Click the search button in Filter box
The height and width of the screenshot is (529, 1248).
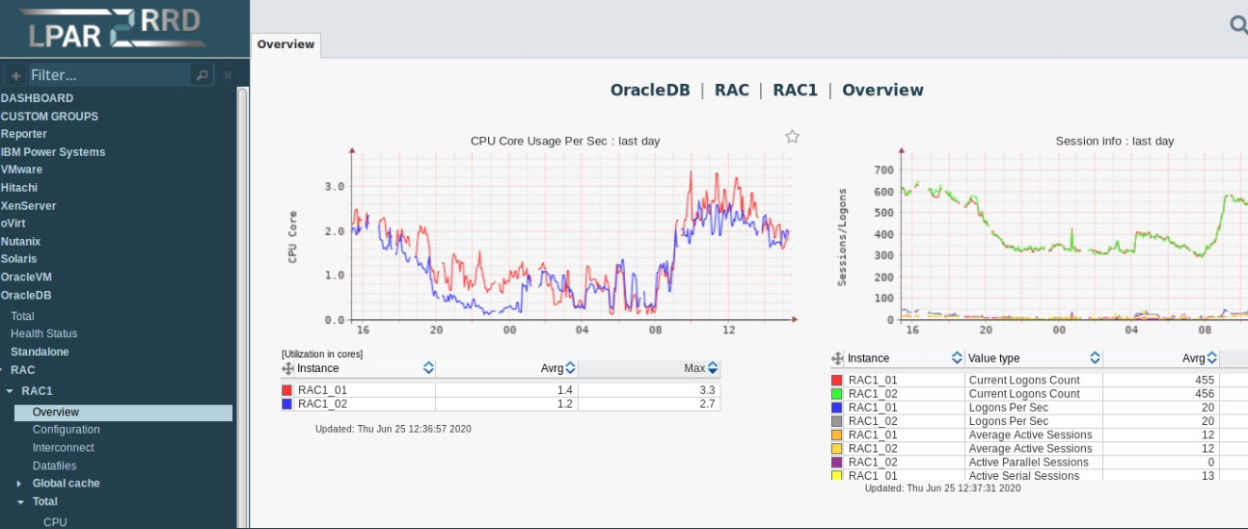pyautogui.click(x=201, y=75)
